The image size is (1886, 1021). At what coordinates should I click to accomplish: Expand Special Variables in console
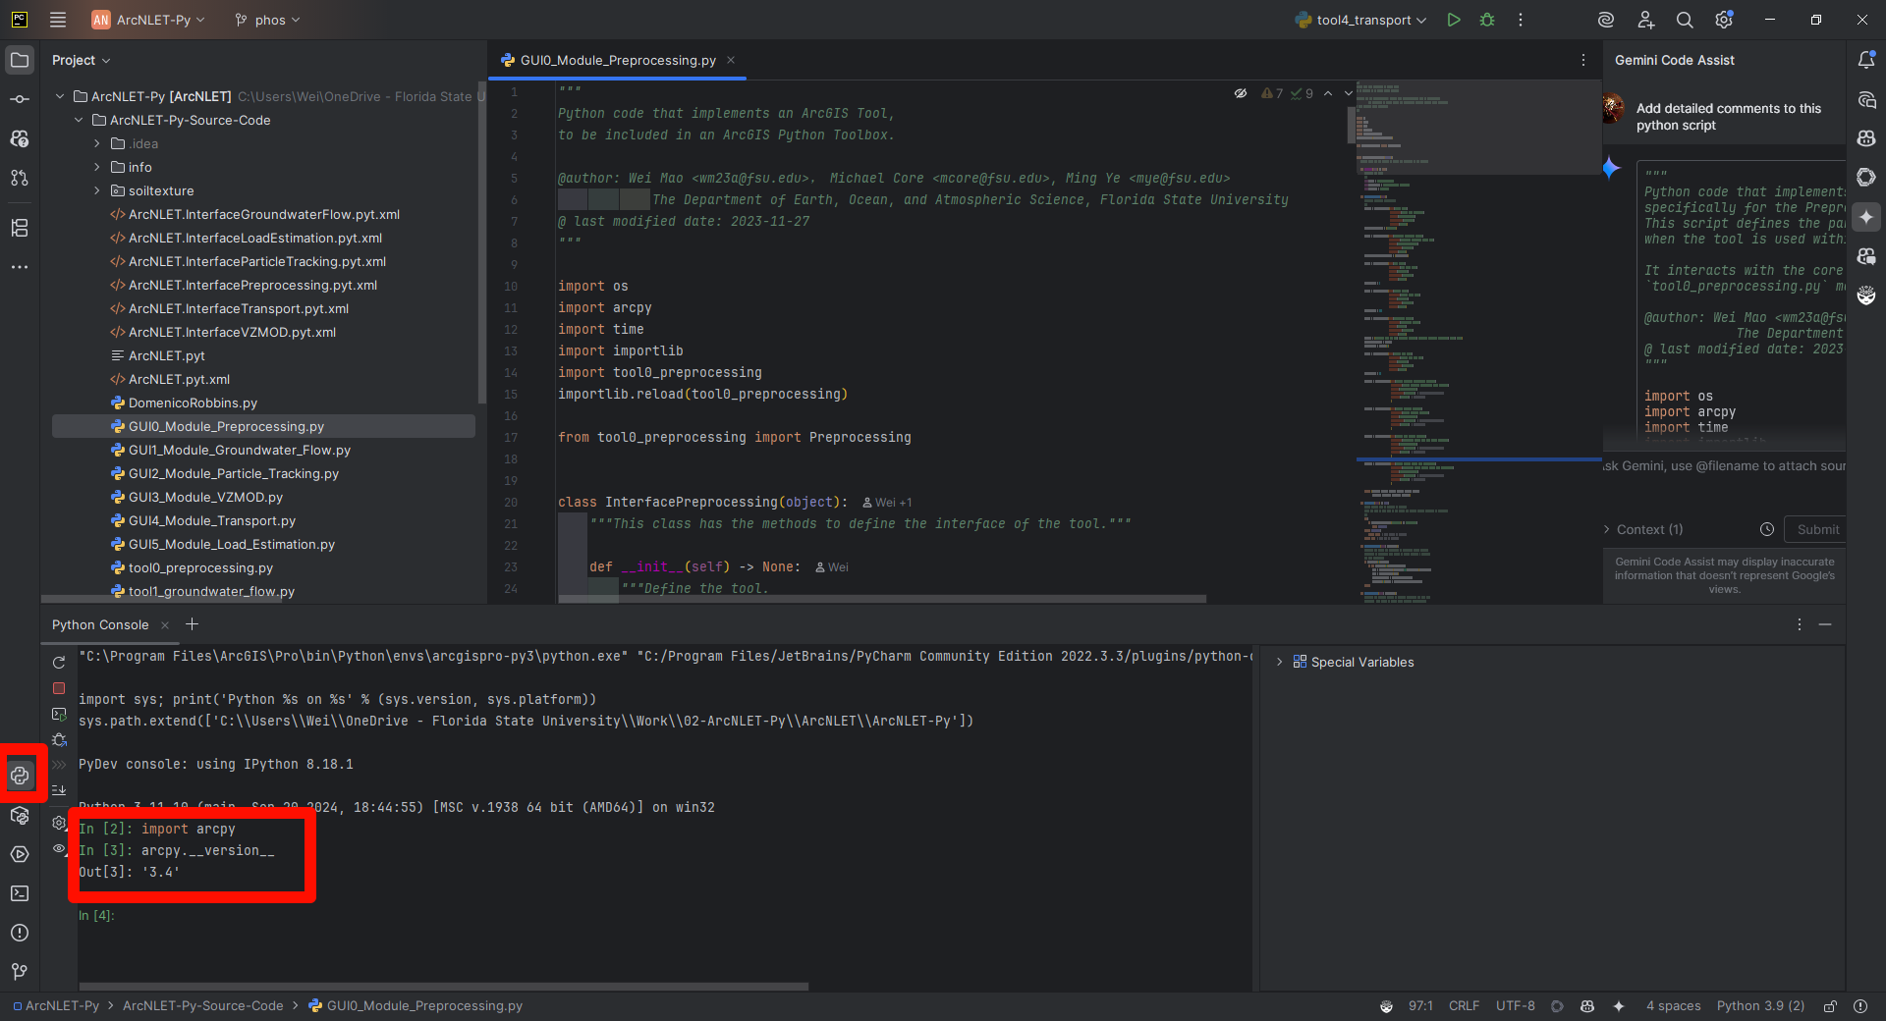[1279, 662]
